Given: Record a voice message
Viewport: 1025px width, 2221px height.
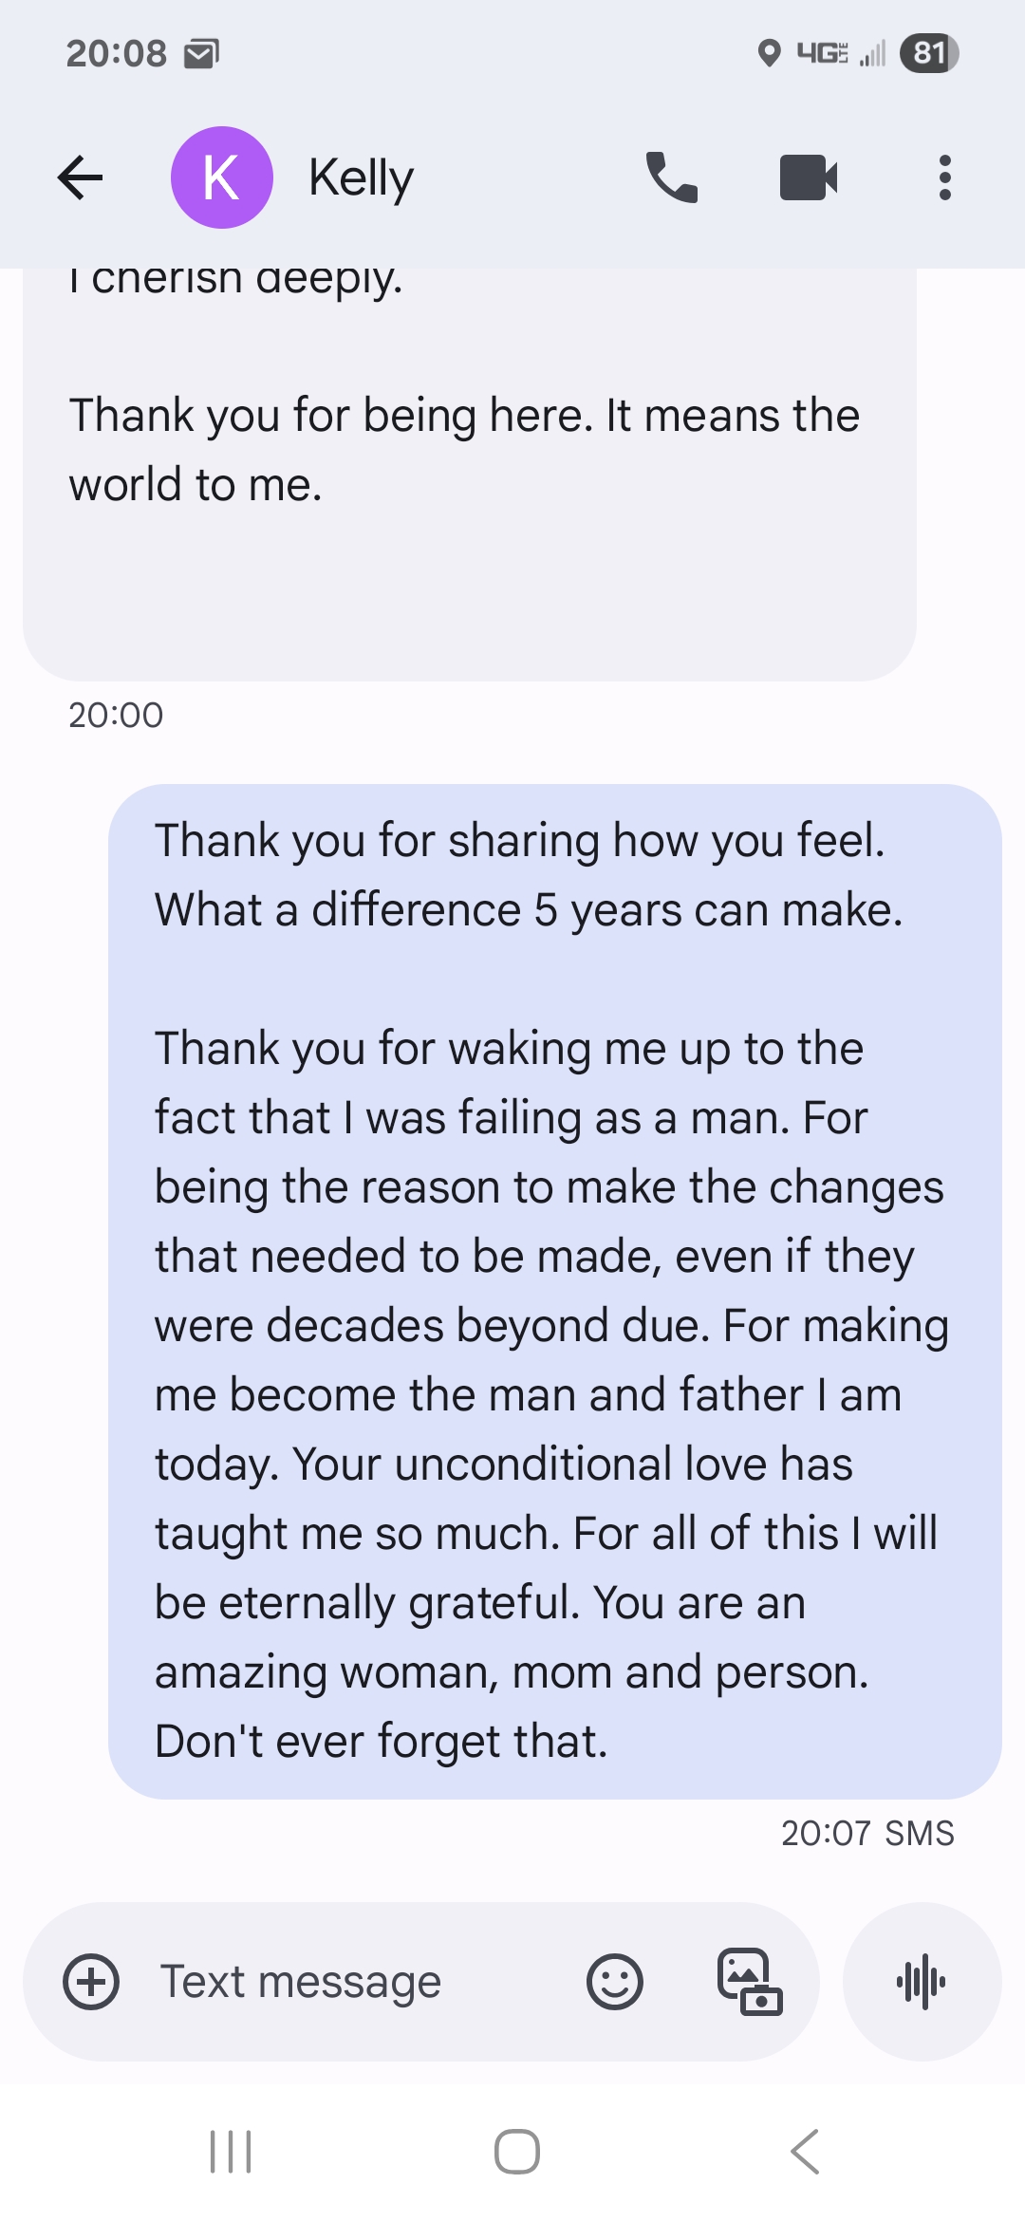Looking at the screenshot, I should (x=922, y=1982).
